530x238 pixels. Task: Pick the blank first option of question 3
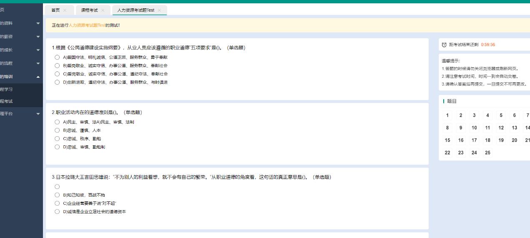(x=57, y=187)
